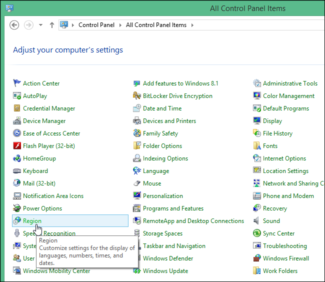The width and height of the screenshot is (325, 282).
Task: Open the Action Center flag icon
Action: (x=17, y=83)
